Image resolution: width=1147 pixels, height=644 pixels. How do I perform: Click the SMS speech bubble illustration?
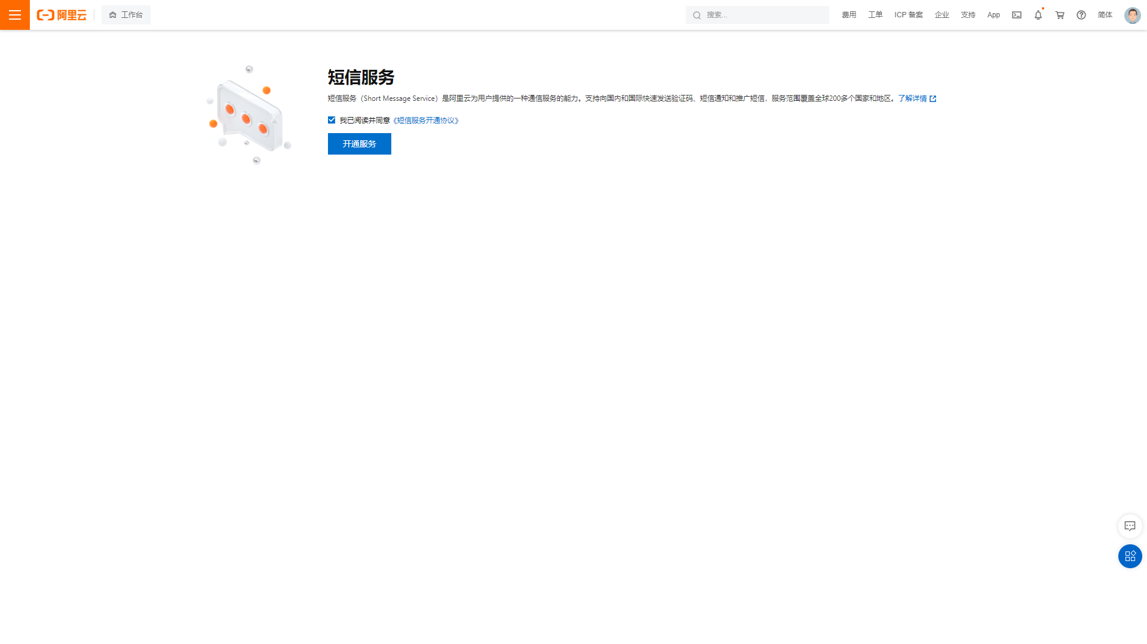tap(249, 115)
